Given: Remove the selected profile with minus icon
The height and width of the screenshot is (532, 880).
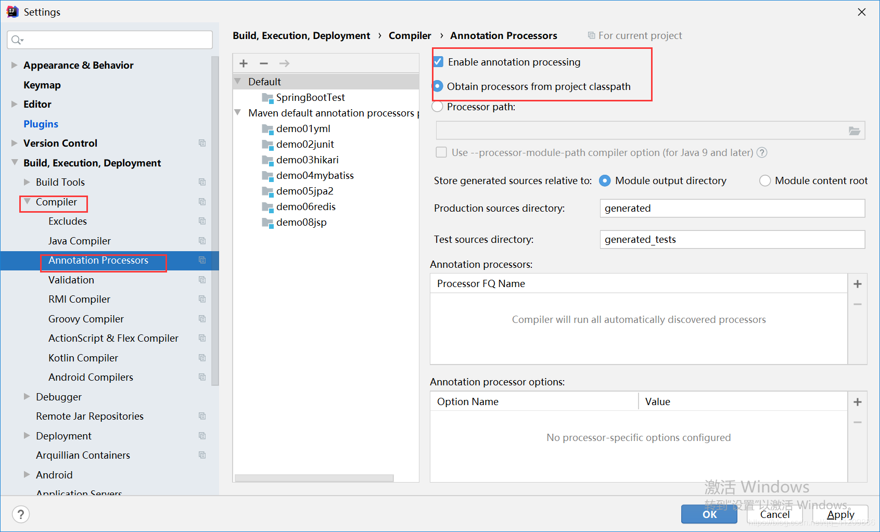Looking at the screenshot, I should point(264,63).
